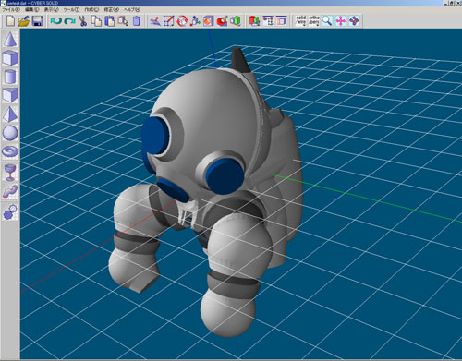462x361 pixels.
Task: Select the torus primitive tool
Action: [10, 151]
